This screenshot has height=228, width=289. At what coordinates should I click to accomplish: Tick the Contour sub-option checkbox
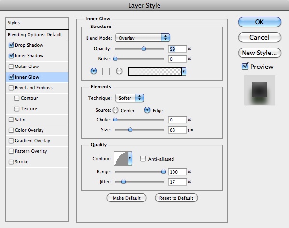pyautogui.click(x=17, y=98)
